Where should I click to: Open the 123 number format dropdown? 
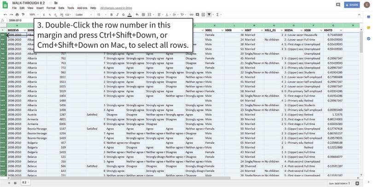click(68, 15)
